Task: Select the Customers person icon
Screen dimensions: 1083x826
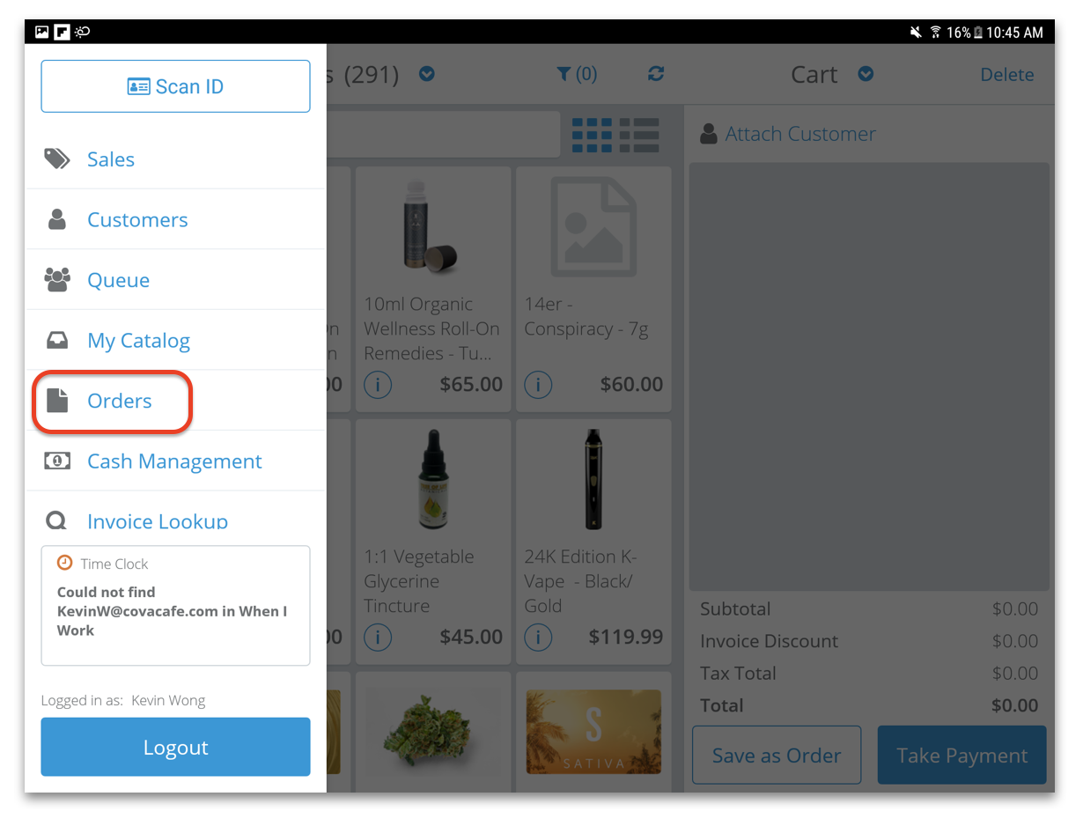Action: (x=57, y=219)
